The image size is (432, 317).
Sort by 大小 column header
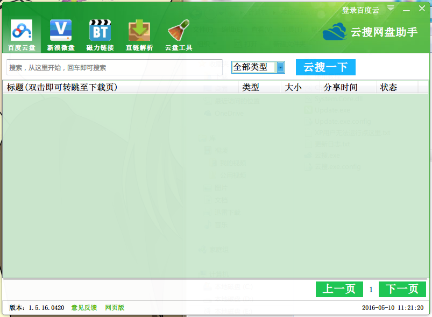[300, 87]
